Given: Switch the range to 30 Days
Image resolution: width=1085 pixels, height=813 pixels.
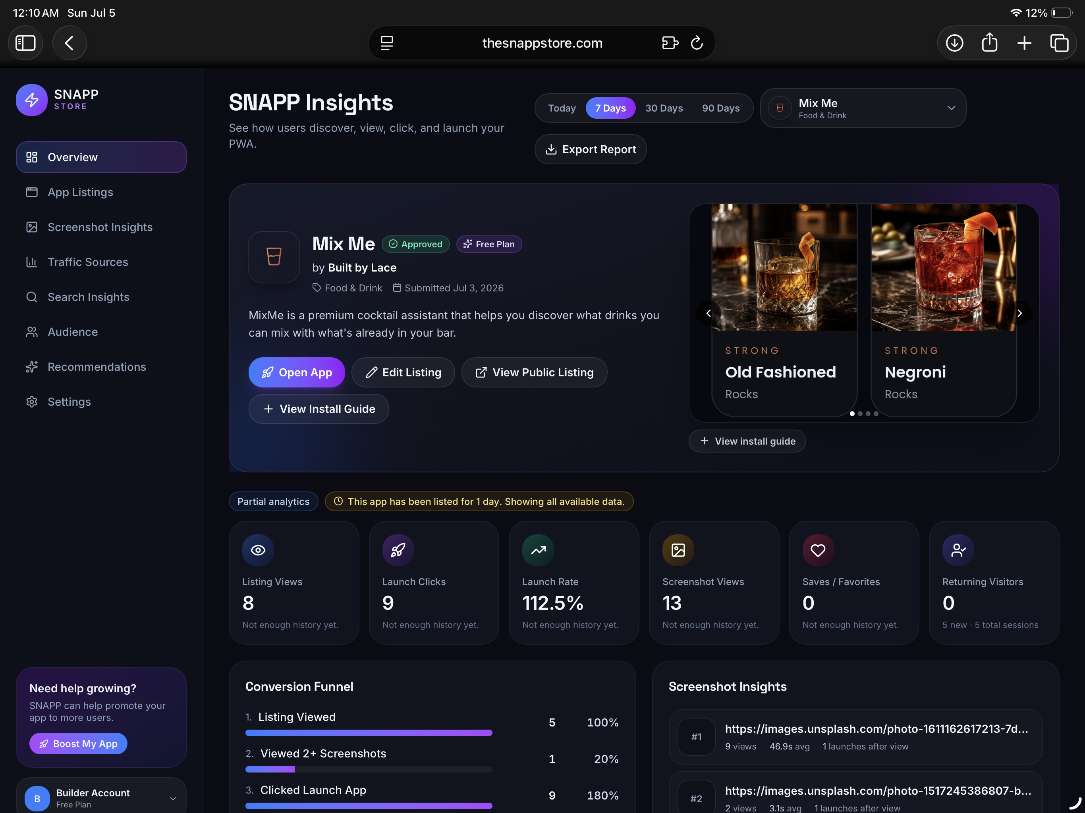Looking at the screenshot, I should coord(664,108).
